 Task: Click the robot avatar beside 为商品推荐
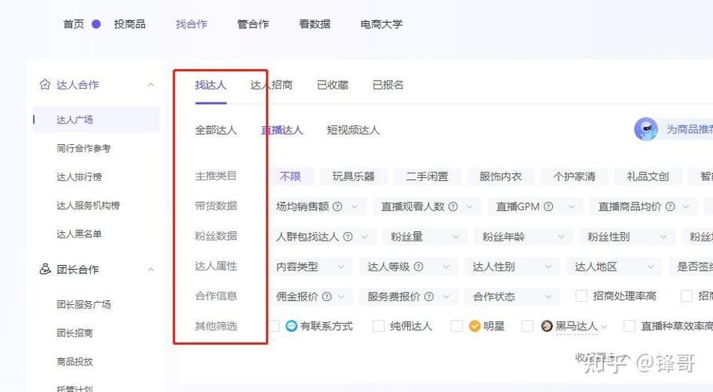tap(646, 129)
